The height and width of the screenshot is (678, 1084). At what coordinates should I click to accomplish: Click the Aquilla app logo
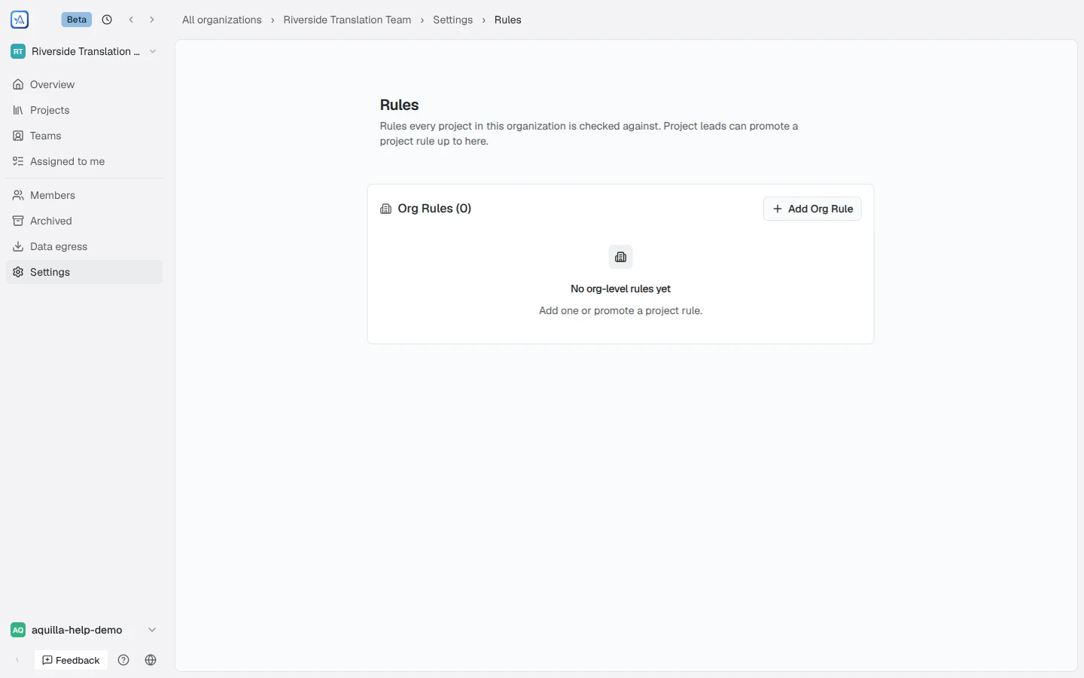pos(20,20)
